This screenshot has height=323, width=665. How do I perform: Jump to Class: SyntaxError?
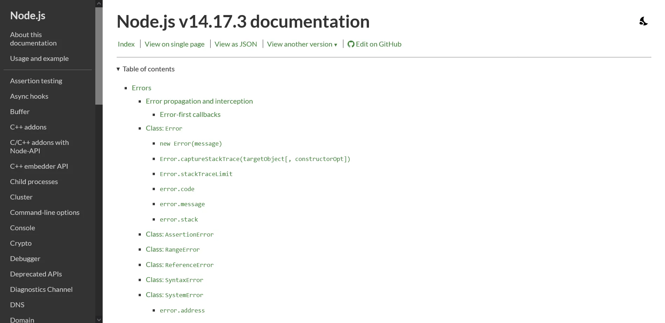coord(174,280)
